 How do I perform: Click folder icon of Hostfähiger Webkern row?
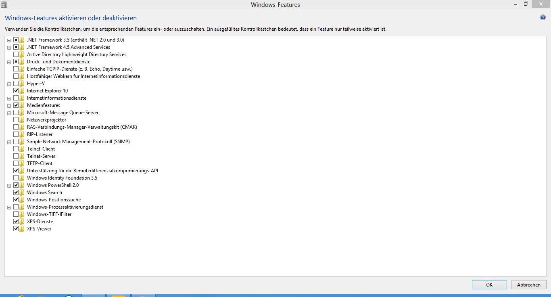pos(22,76)
